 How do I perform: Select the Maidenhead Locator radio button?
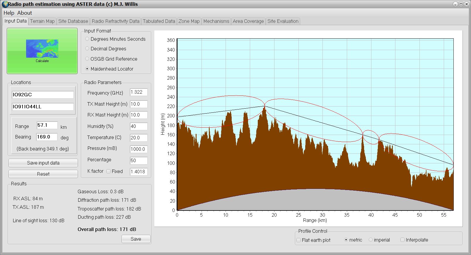87,69
